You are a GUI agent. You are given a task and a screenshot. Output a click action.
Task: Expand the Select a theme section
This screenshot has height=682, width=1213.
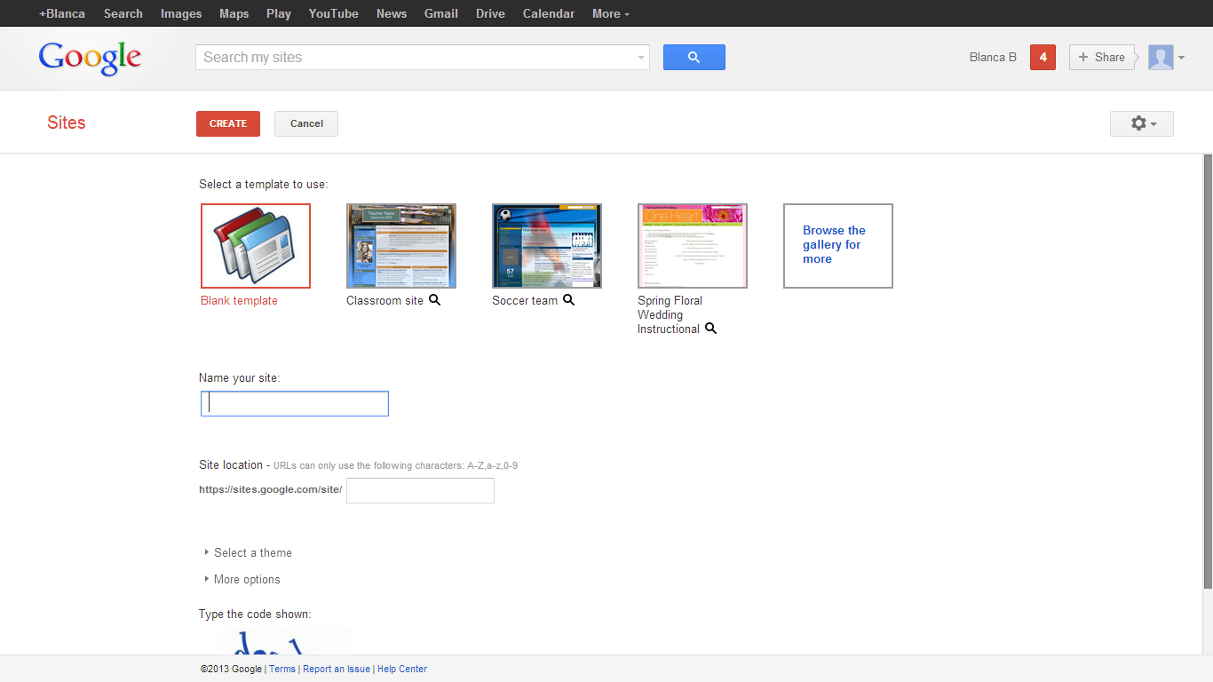point(248,552)
